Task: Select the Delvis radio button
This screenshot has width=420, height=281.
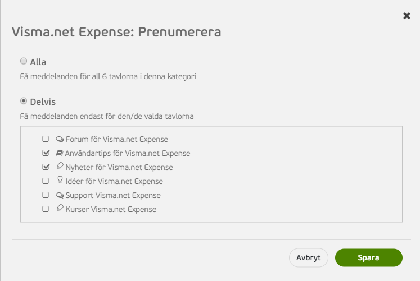Action: [24, 101]
